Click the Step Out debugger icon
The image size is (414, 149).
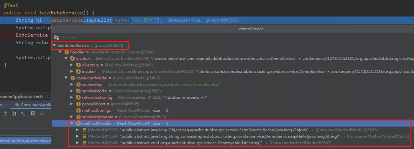pyautogui.click(x=5, y=113)
